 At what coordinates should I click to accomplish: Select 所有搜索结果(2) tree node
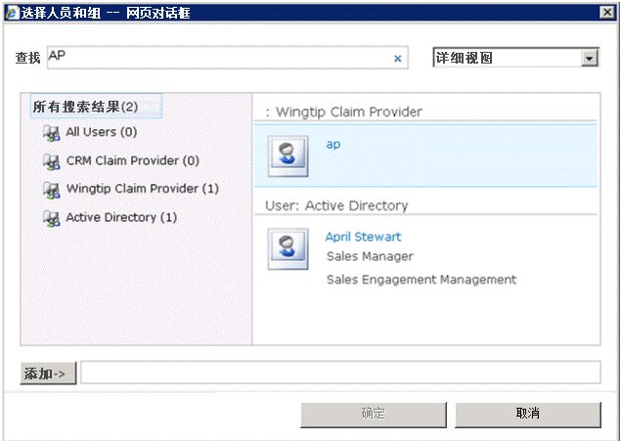(x=85, y=106)
